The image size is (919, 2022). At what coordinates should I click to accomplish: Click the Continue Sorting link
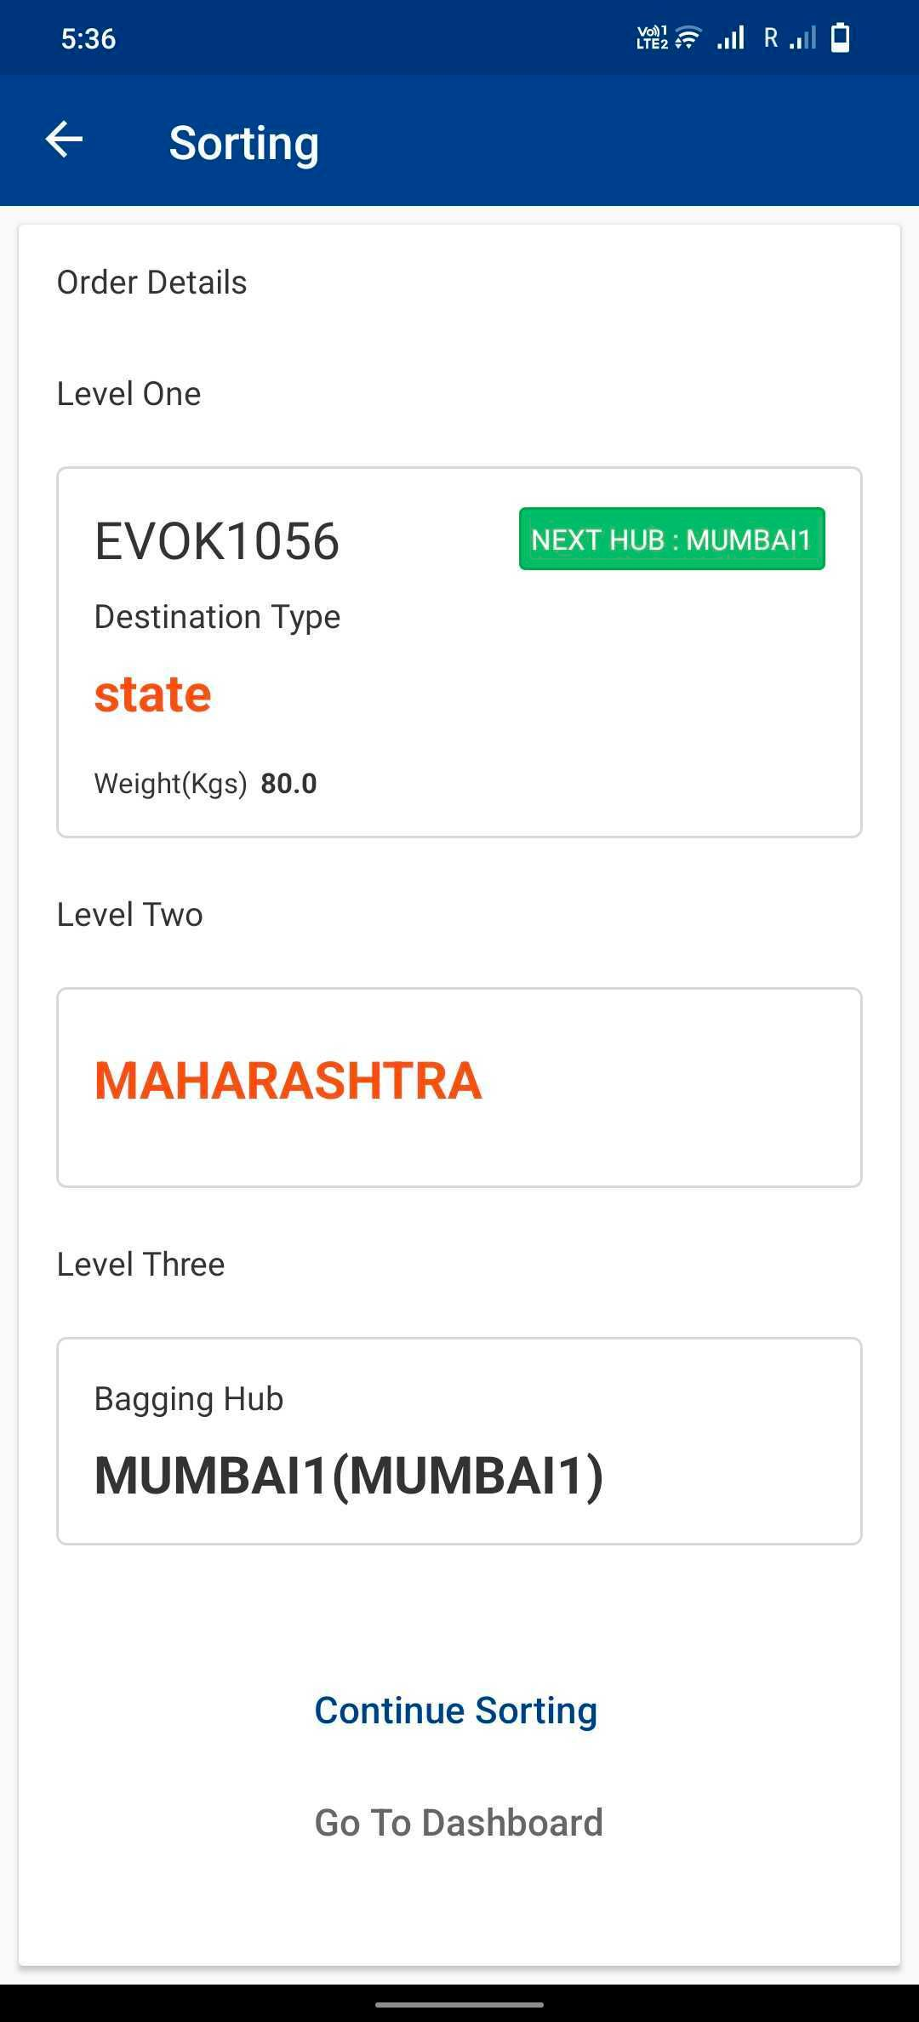456,1711
